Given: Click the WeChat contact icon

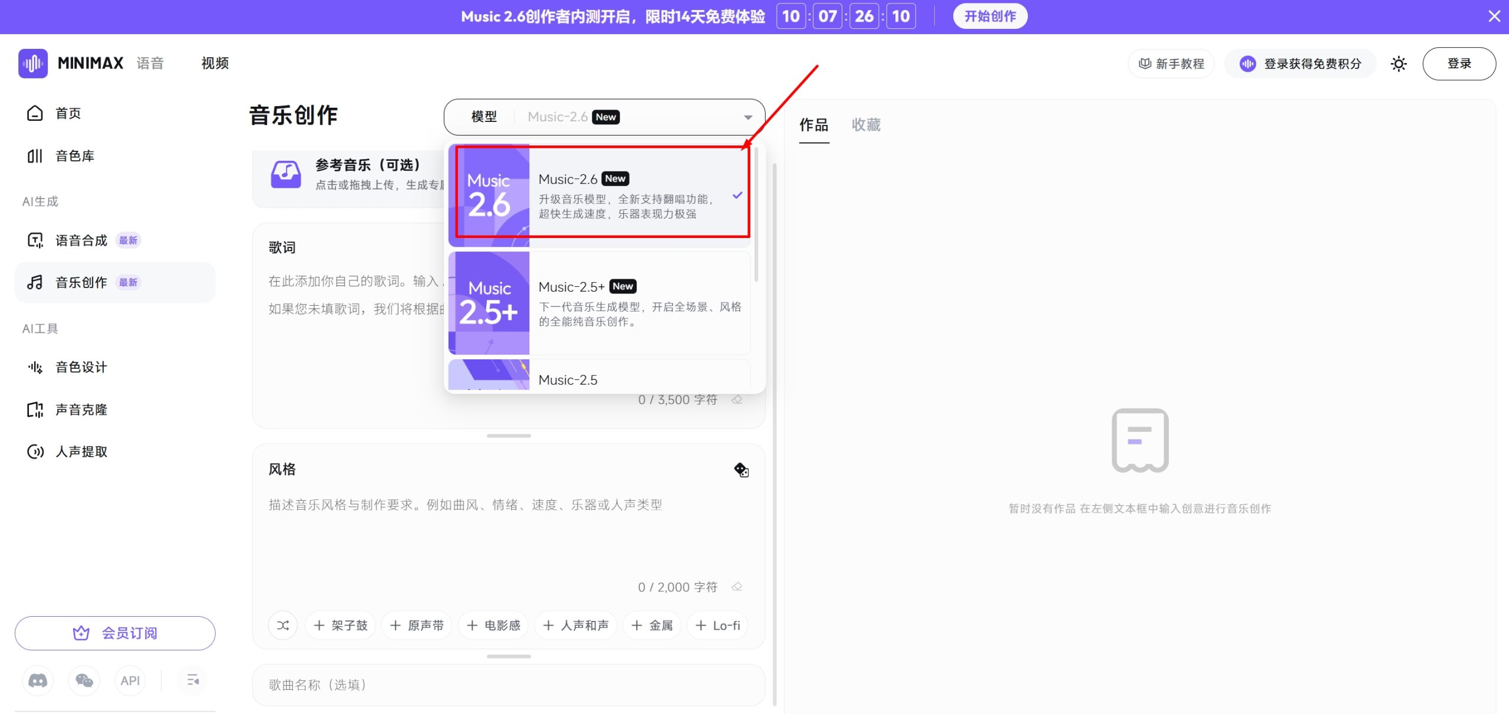Looking at the screenshot, I should [84, 680].
